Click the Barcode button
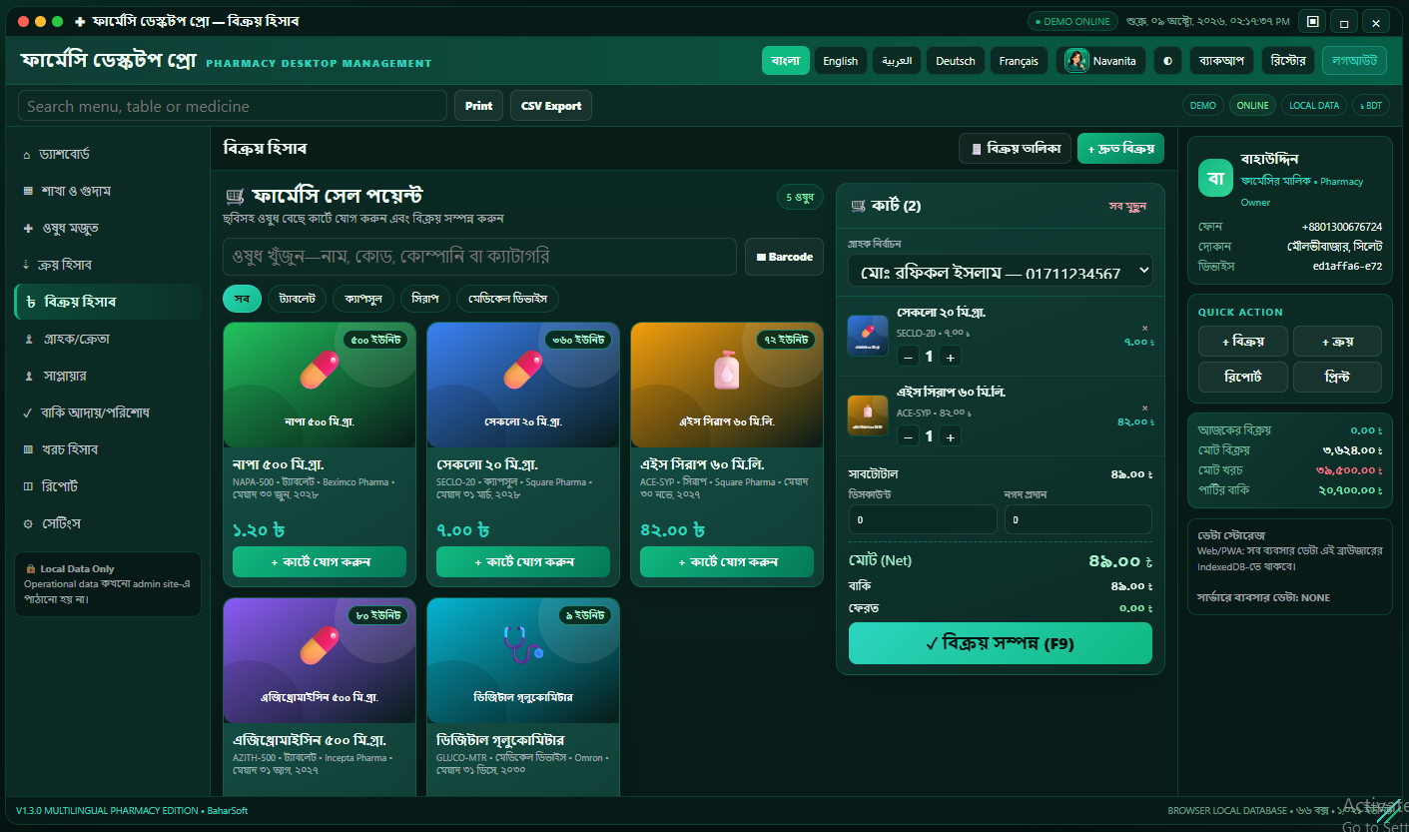The image size is (1409, 832). pos(784,257)
